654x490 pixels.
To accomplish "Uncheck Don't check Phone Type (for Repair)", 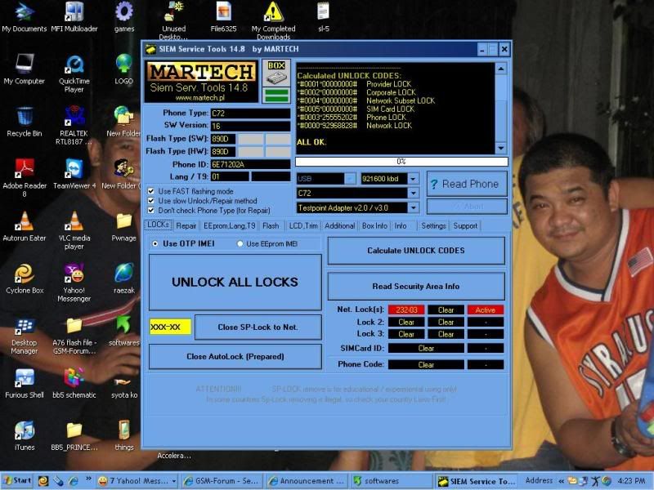I will (151, 211).
